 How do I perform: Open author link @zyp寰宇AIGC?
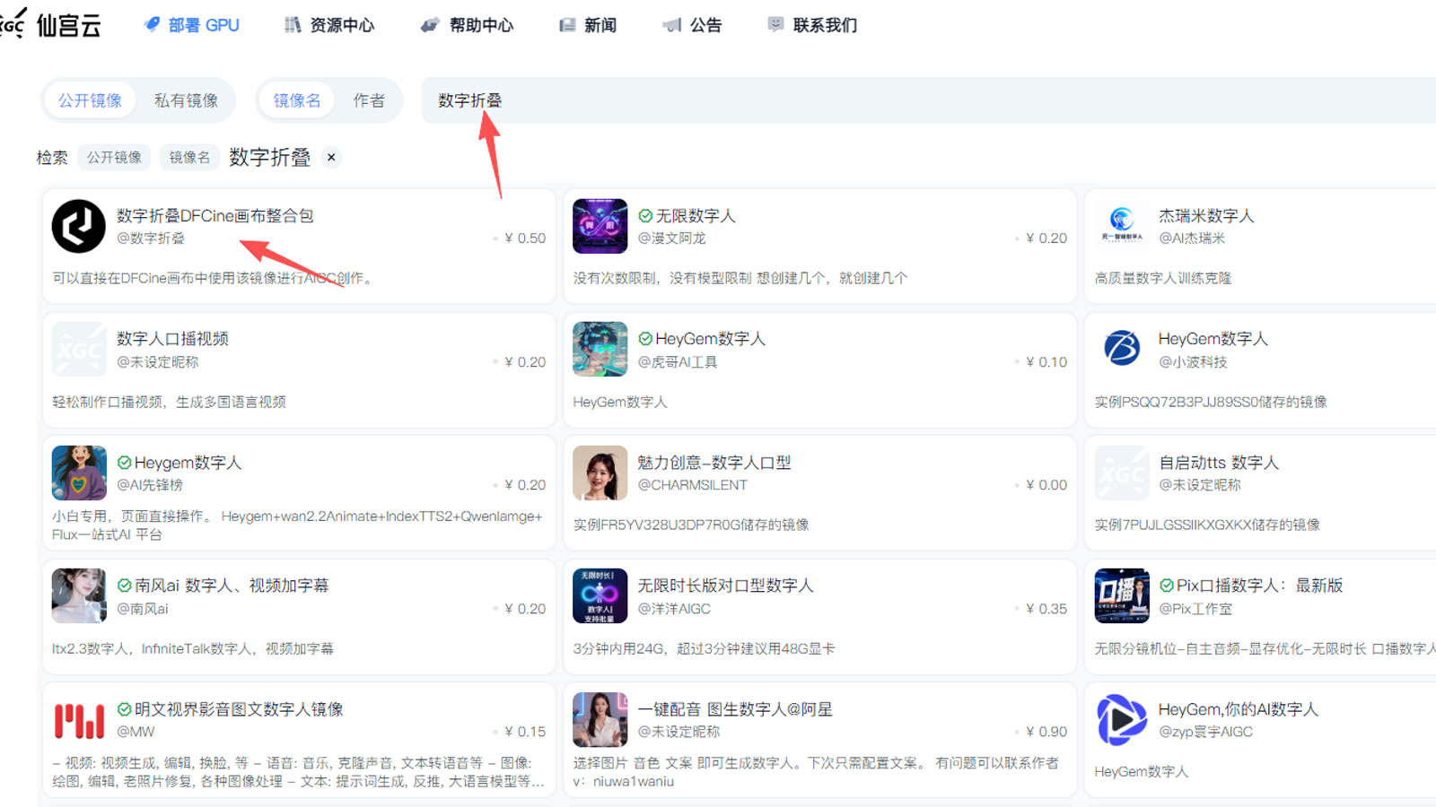[x=1205, y=732]
